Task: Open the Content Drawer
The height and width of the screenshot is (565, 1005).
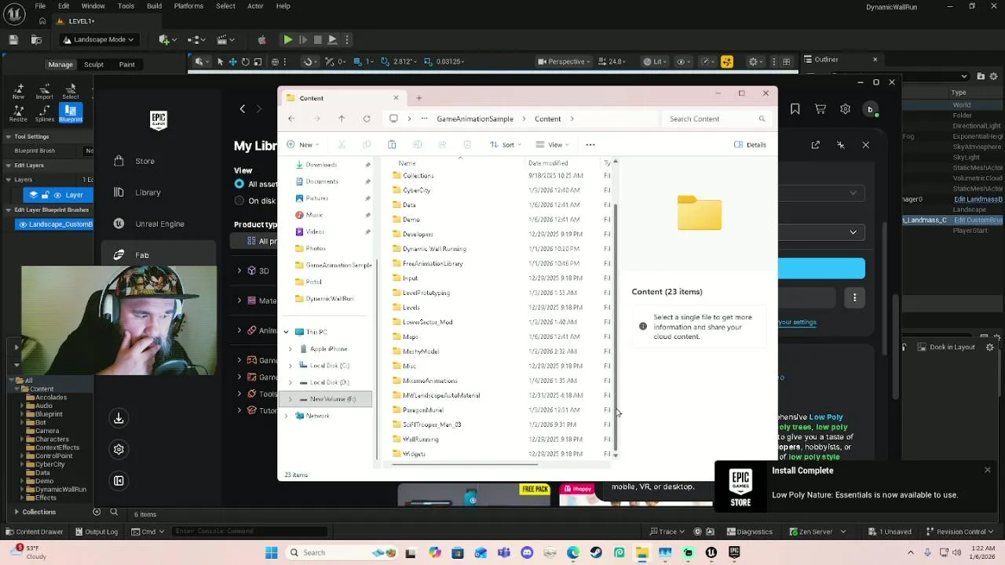Action: tap(33, 531)
